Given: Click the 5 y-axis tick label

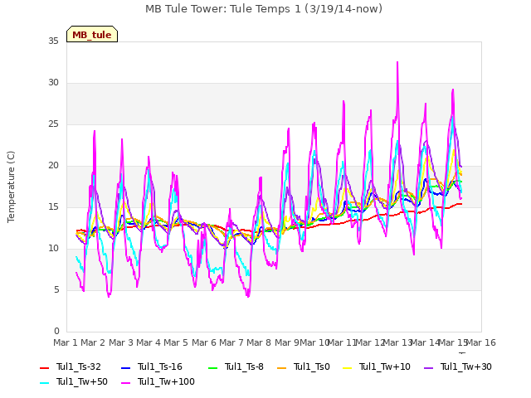Looking at the screenshot, I should click(56, 290).
